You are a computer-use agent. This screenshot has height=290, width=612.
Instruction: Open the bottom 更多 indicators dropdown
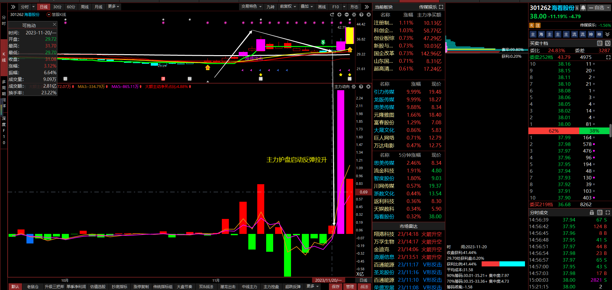click(313, 286)
